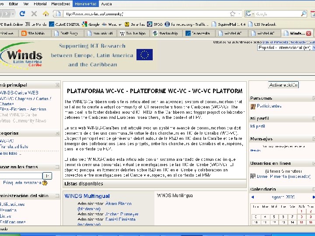Collapse the Buscar en los foros block

tap(57, 167)
